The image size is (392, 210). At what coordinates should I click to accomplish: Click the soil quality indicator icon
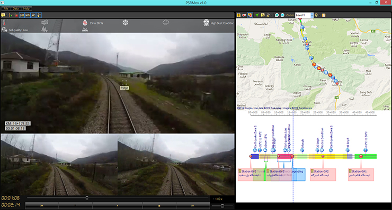tap(4, 30)
